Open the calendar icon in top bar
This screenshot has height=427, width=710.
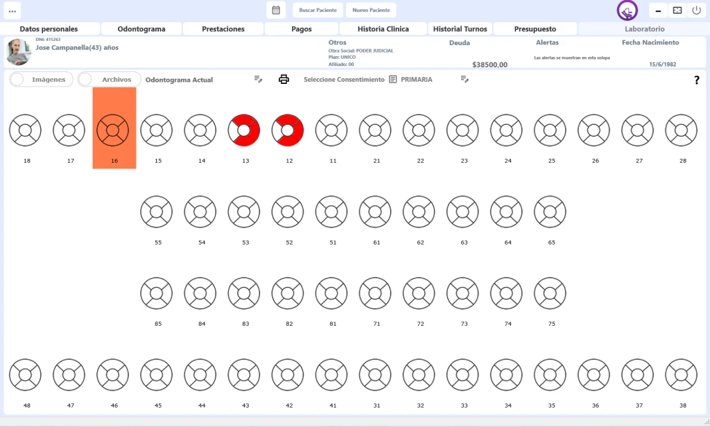point(275,10)
